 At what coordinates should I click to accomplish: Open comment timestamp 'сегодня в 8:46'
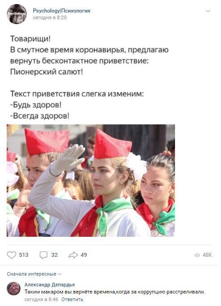(x=42, y=299)
